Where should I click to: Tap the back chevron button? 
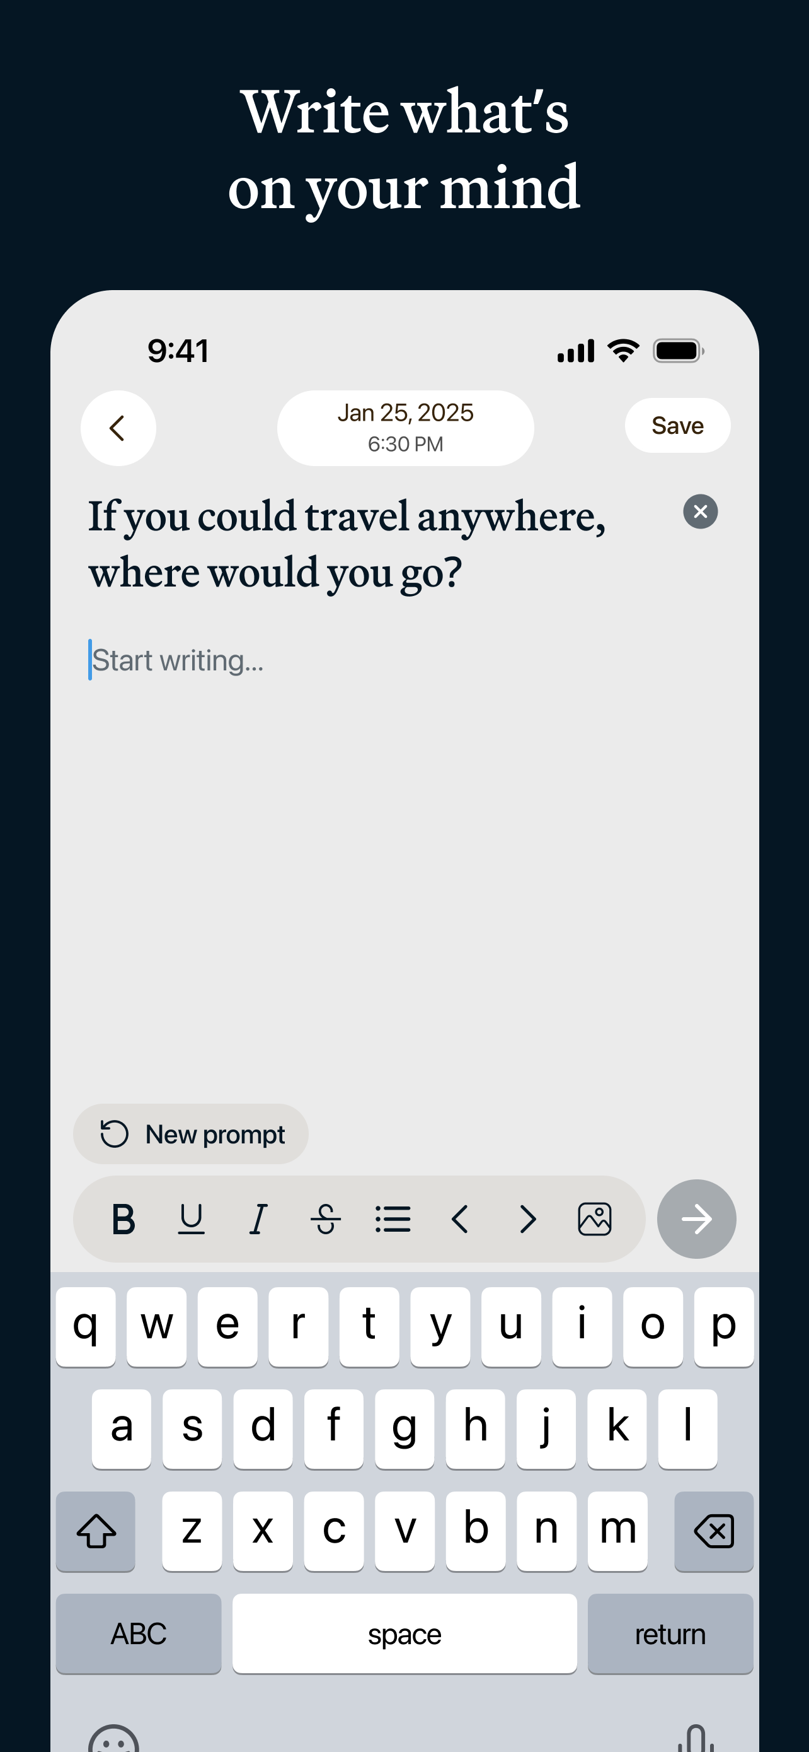pyautogui.click(x=118, y=428)
